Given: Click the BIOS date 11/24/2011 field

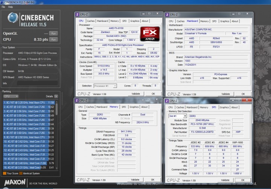Looking at the screenshot, I should tap(216, 65).
